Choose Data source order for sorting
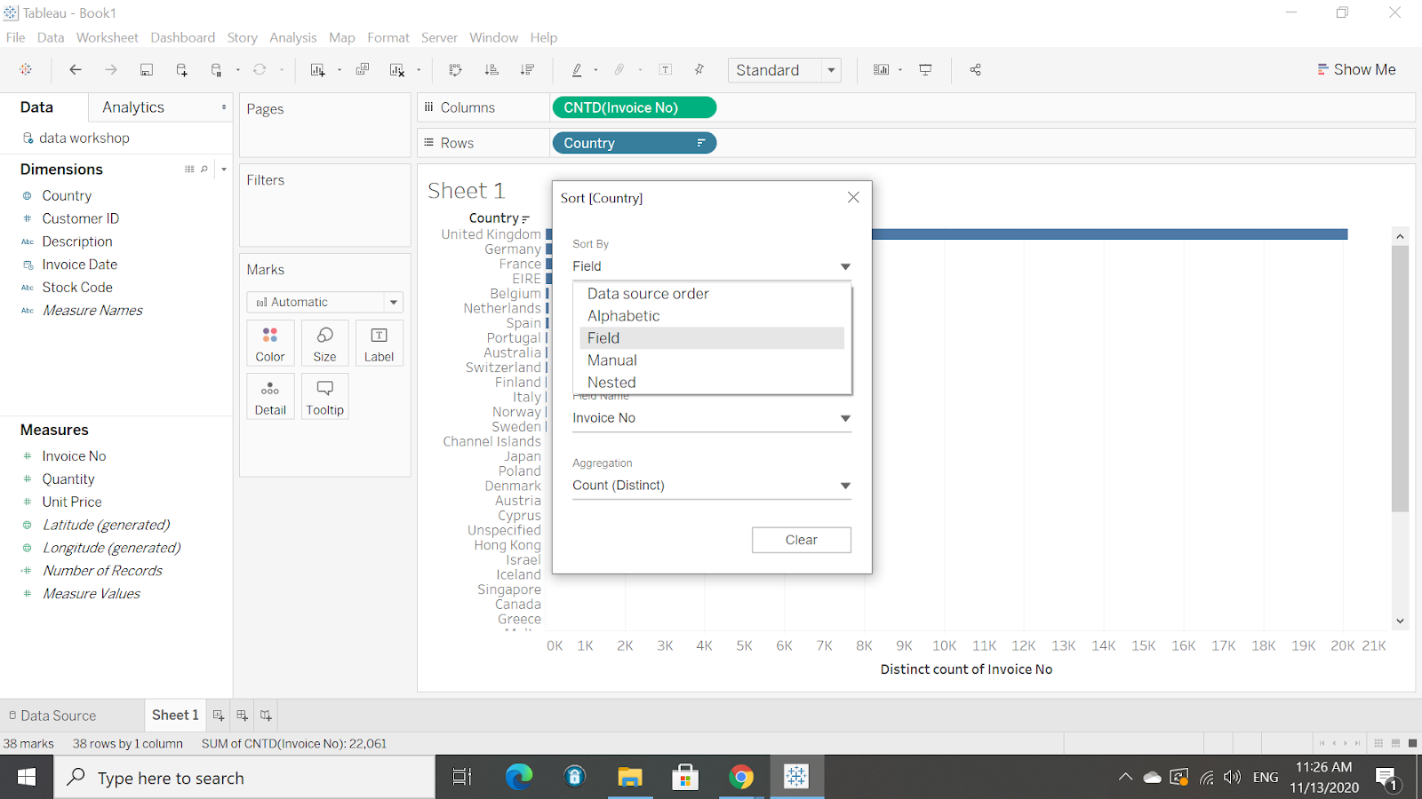1422x799 pixels. pos(647,293)
